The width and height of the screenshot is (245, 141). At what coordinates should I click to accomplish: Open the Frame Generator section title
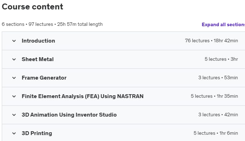(44, 78)
